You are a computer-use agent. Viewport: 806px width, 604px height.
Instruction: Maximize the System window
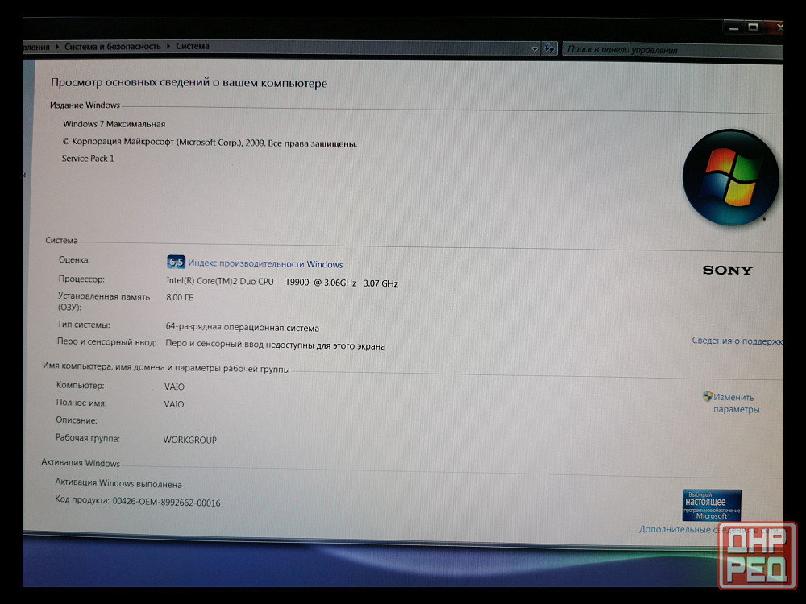coord(753,27)
